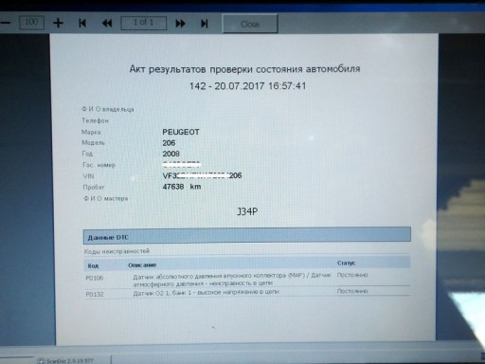Click the 'Статус' column header
The image size is (485, 364).
346,263
